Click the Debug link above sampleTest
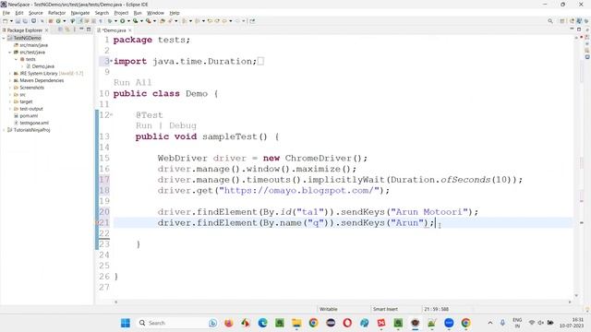 [183, 125]
